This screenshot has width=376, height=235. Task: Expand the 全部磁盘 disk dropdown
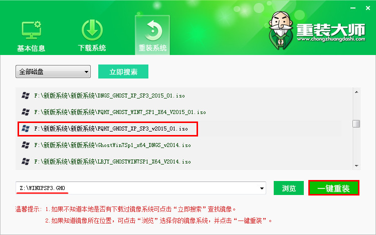point(53,71)
